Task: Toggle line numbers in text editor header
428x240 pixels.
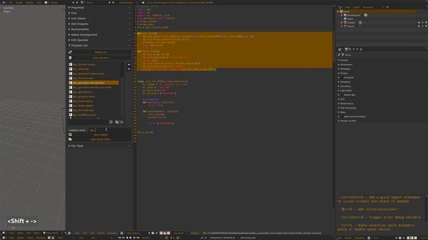Action: click(161, 233)
